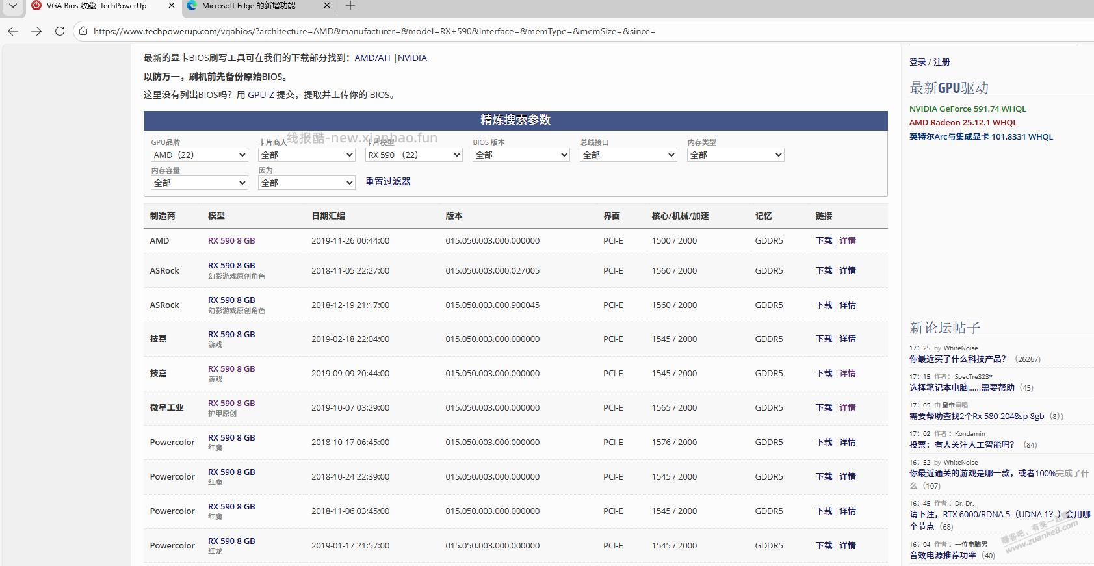Click 重置过滤器 reset filter link
Image resolution: width=1094 pixels, height=566 pixels.
tap(387, 181)
